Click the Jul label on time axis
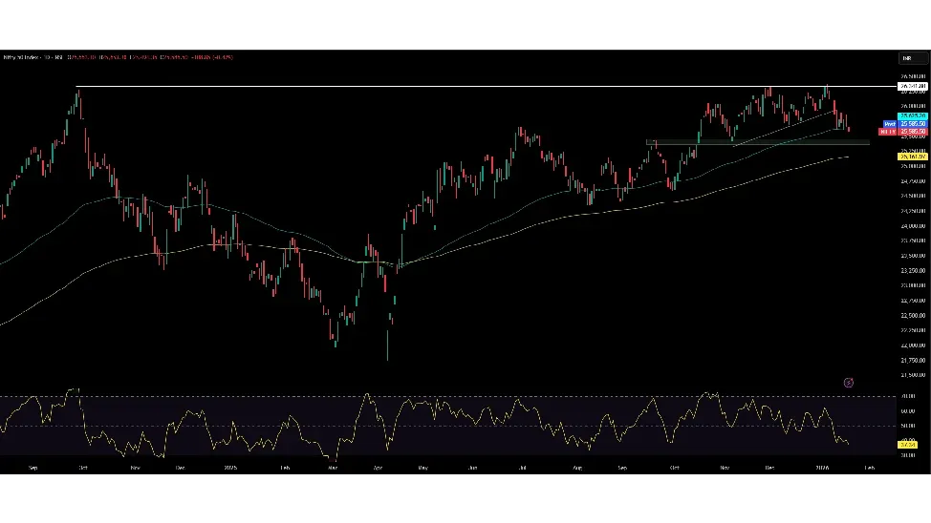Screen dimensions: 931x523 tap(522, 469)
